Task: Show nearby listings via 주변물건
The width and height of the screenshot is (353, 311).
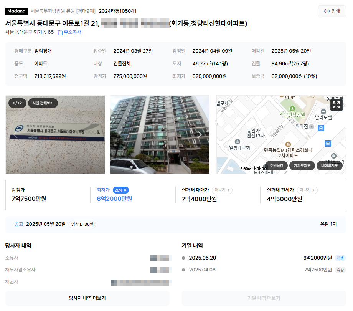Action: tap(277, 166)
